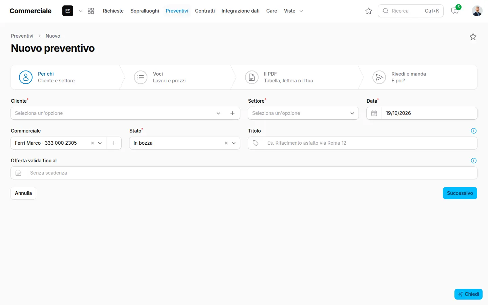Viewport: 488px width, 305px height.
Task: Focus the Ricerca search box
Action: click(411, 11)
